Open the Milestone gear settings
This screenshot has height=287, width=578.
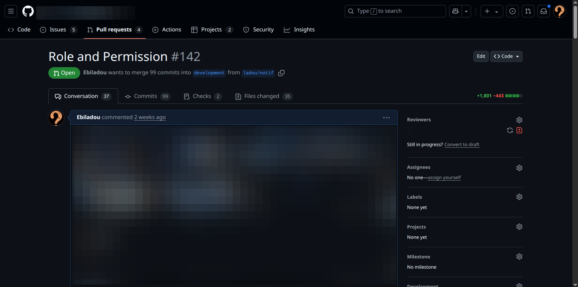(519, 257)
